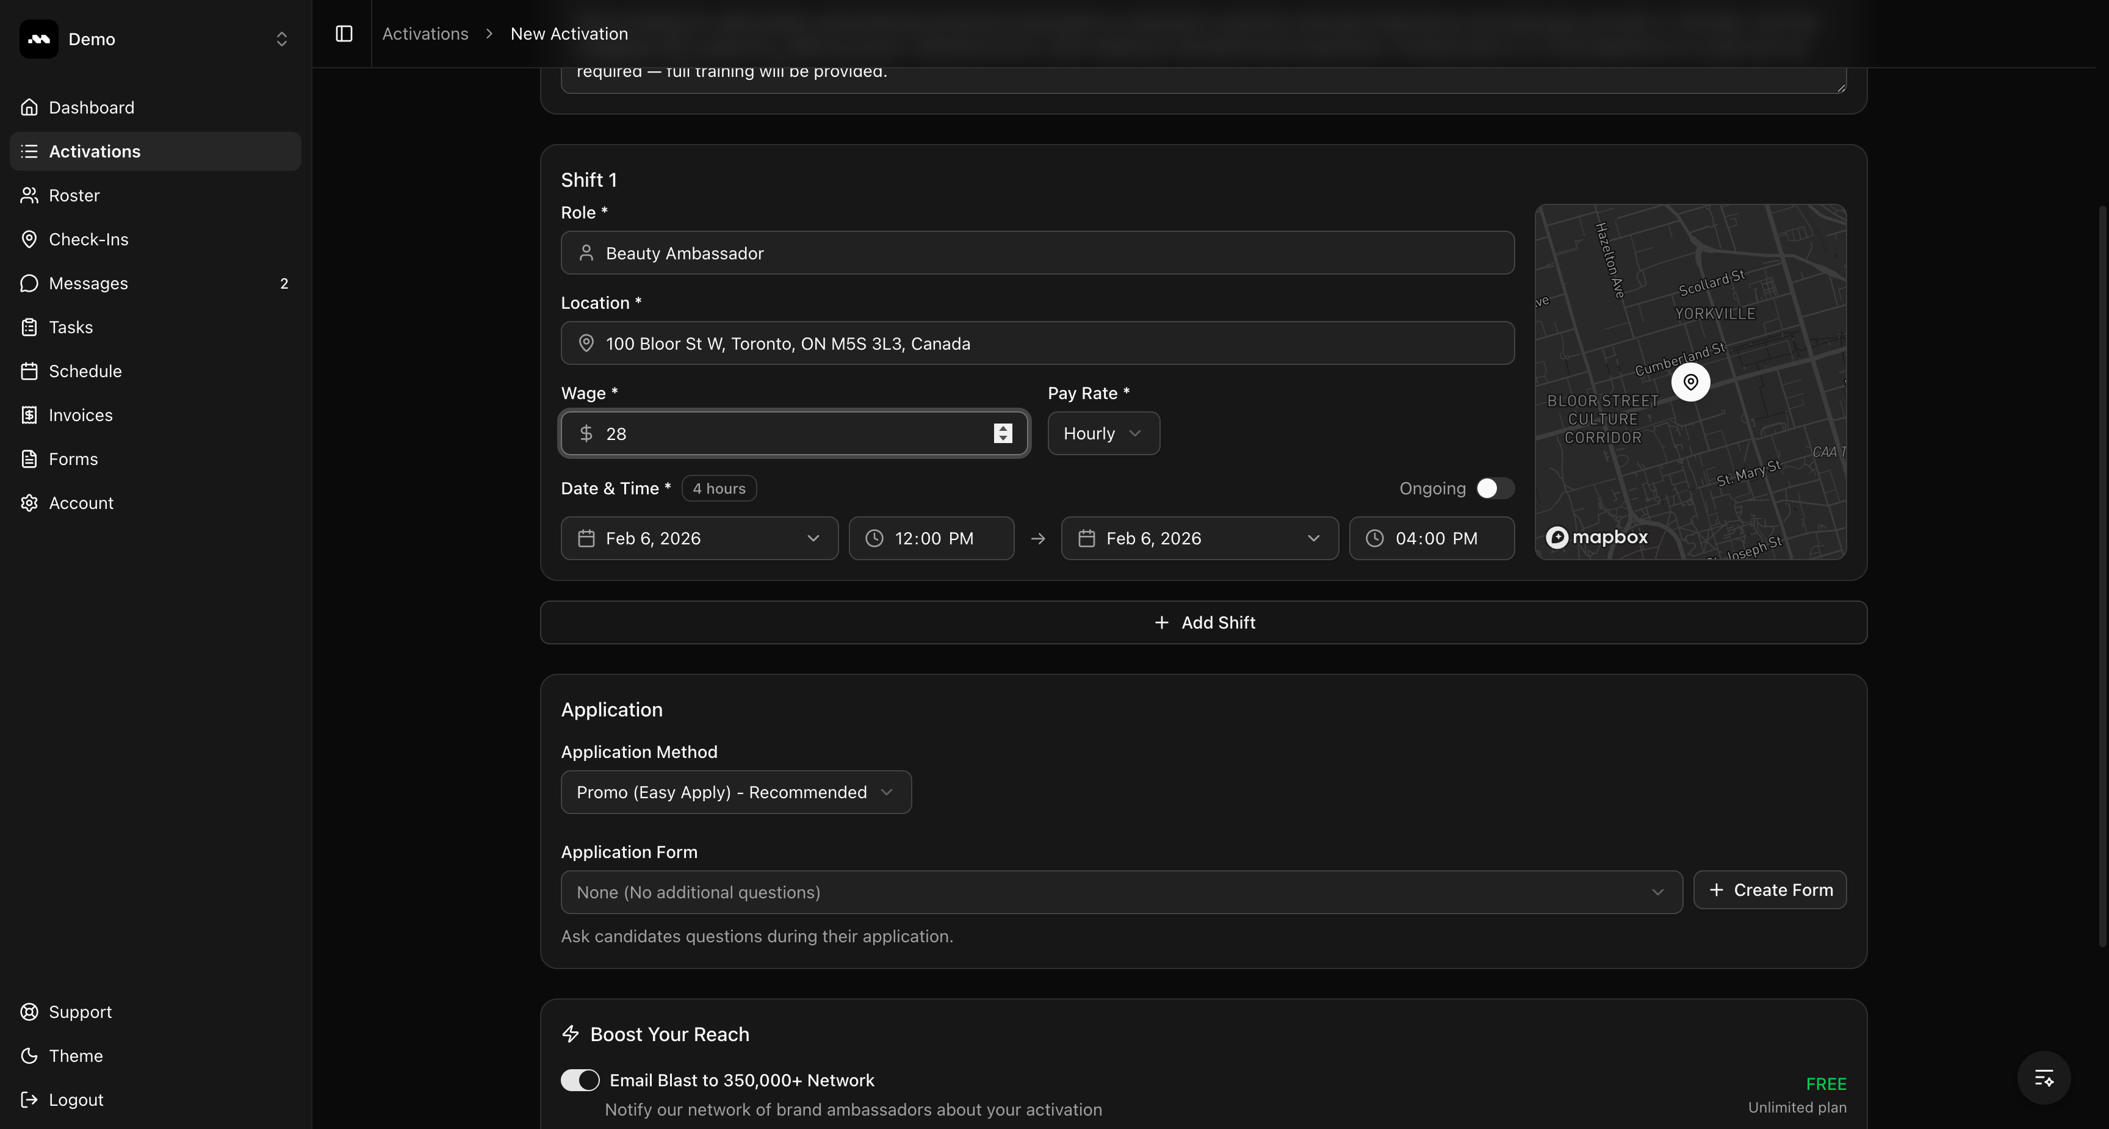
Task: Expand the Application Method dropdown
Action: point(735,792)
